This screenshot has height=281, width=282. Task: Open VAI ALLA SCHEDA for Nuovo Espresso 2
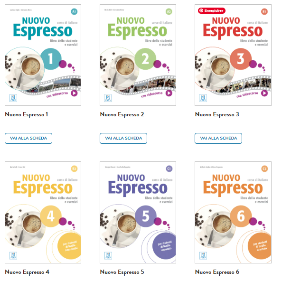pyautogui.click(x=123, y=138)
